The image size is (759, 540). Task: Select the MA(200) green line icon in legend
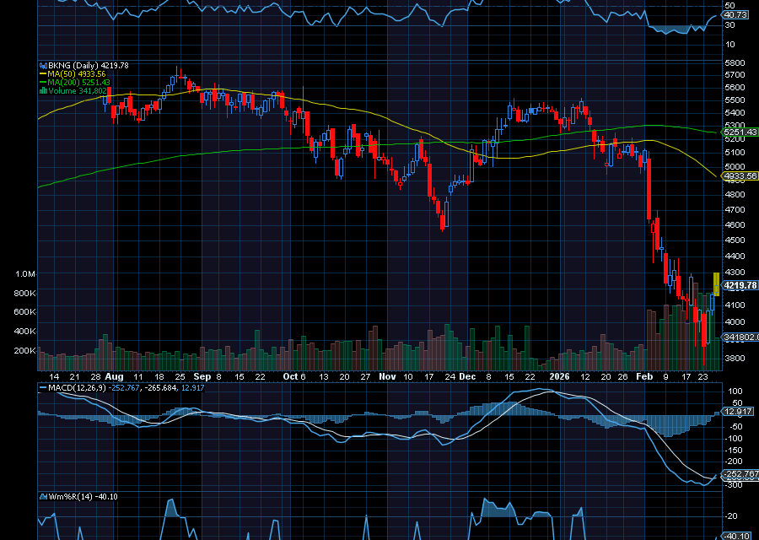[42, 82]
